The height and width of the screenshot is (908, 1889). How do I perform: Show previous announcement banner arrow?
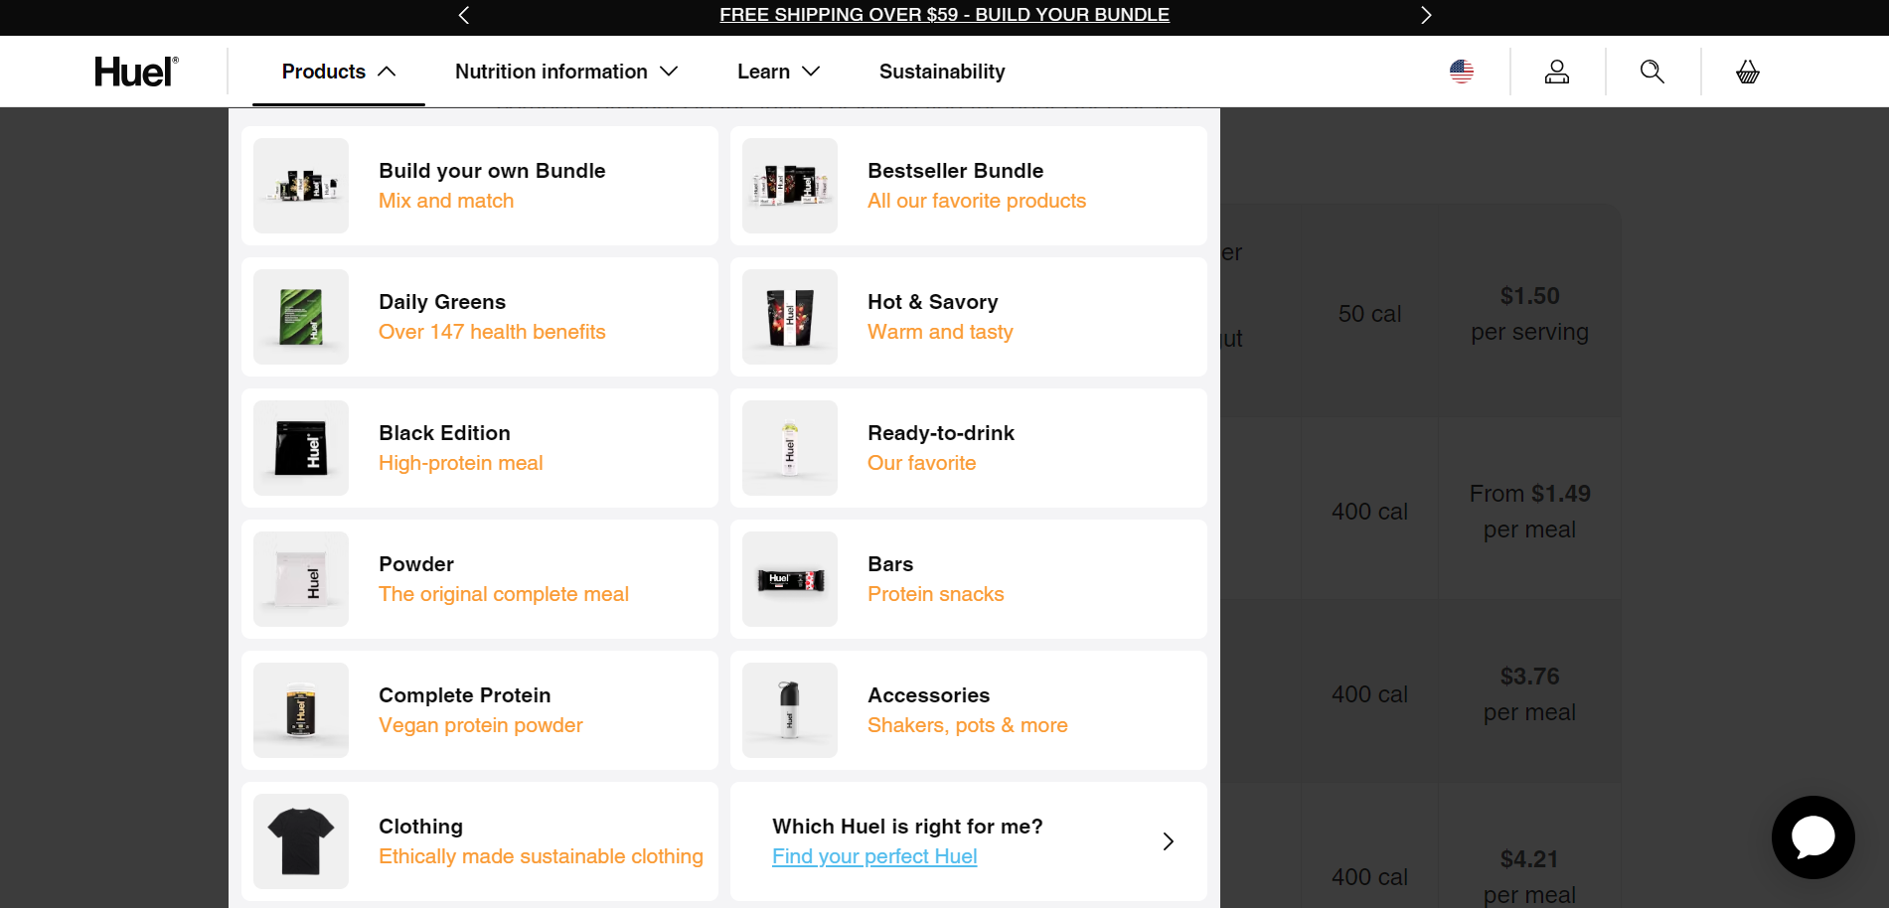(x=464, y=15)
